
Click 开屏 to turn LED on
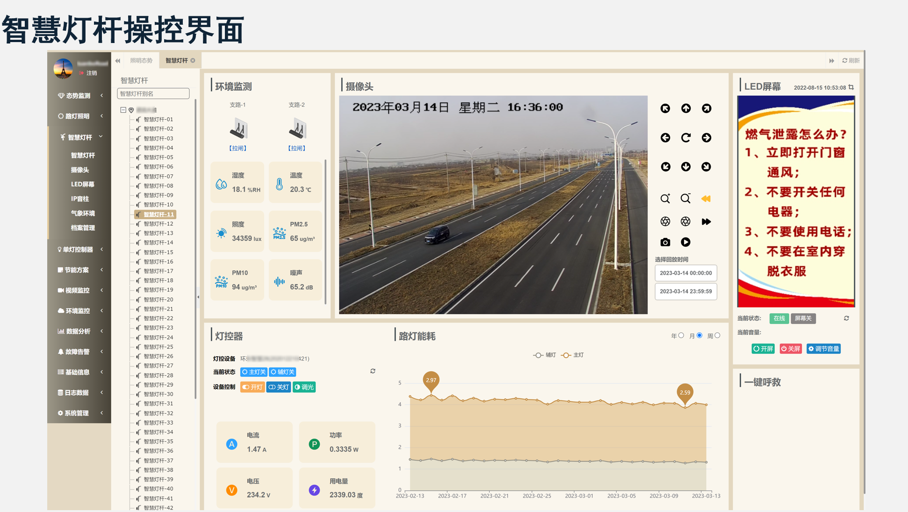click(763, 349)
